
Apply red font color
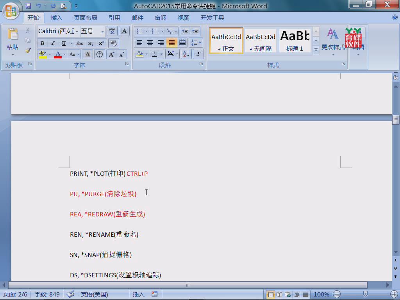click(58, 54)
